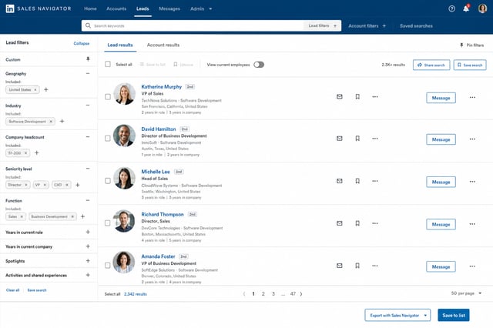Image resolution: width=493 pixels, height=328 pixels.
Task: Select the Lead results tab
Action: pyautogui.click(x=120, y=45)
